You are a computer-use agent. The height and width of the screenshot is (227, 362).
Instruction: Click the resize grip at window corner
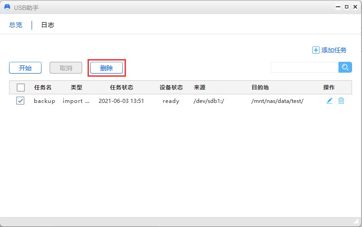pos(357,222)
